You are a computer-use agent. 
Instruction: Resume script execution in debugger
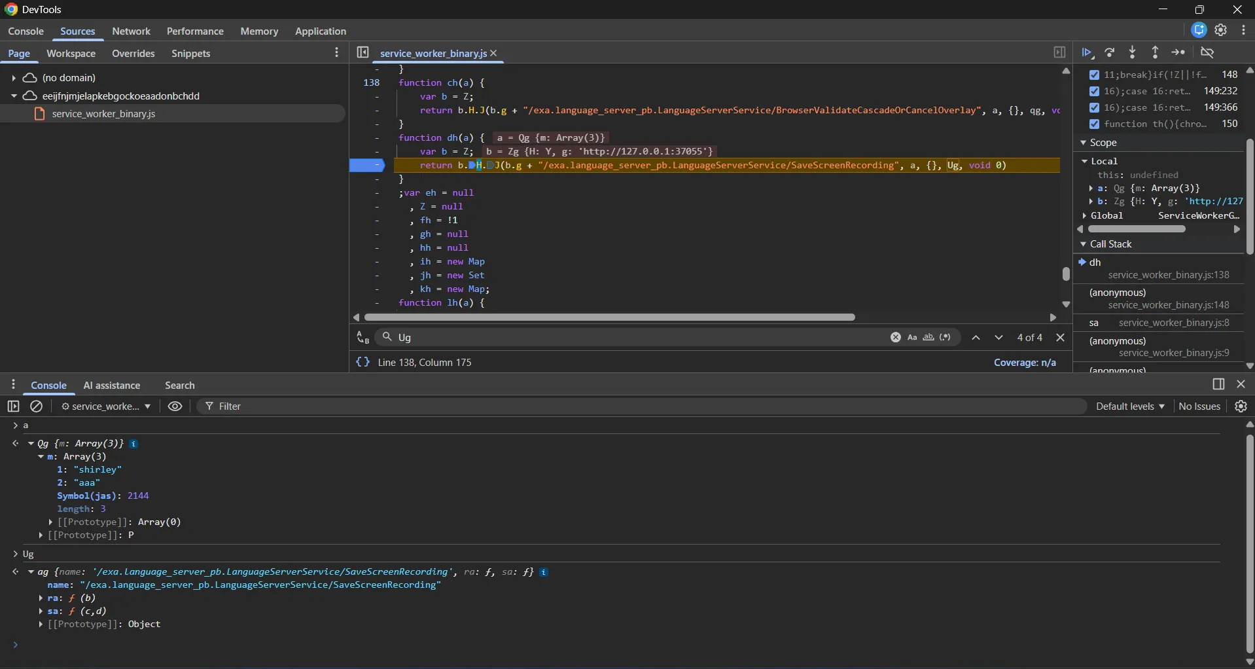pyautogui.click(x=1087, y=53)
